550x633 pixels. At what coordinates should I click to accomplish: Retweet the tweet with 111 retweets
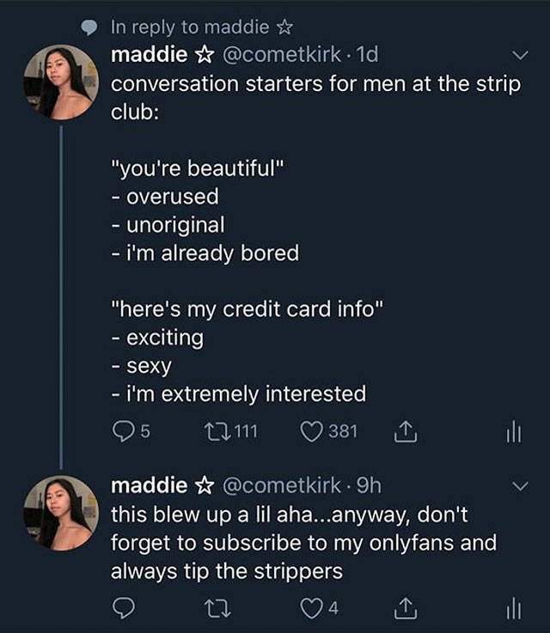217,431
